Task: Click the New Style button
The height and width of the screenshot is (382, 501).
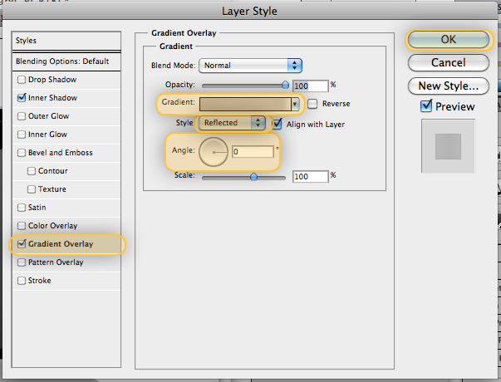Action: [449, 86]
